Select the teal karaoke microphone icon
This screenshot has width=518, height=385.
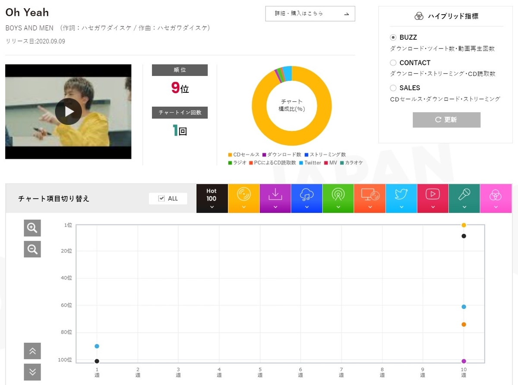tap(464, 198)
